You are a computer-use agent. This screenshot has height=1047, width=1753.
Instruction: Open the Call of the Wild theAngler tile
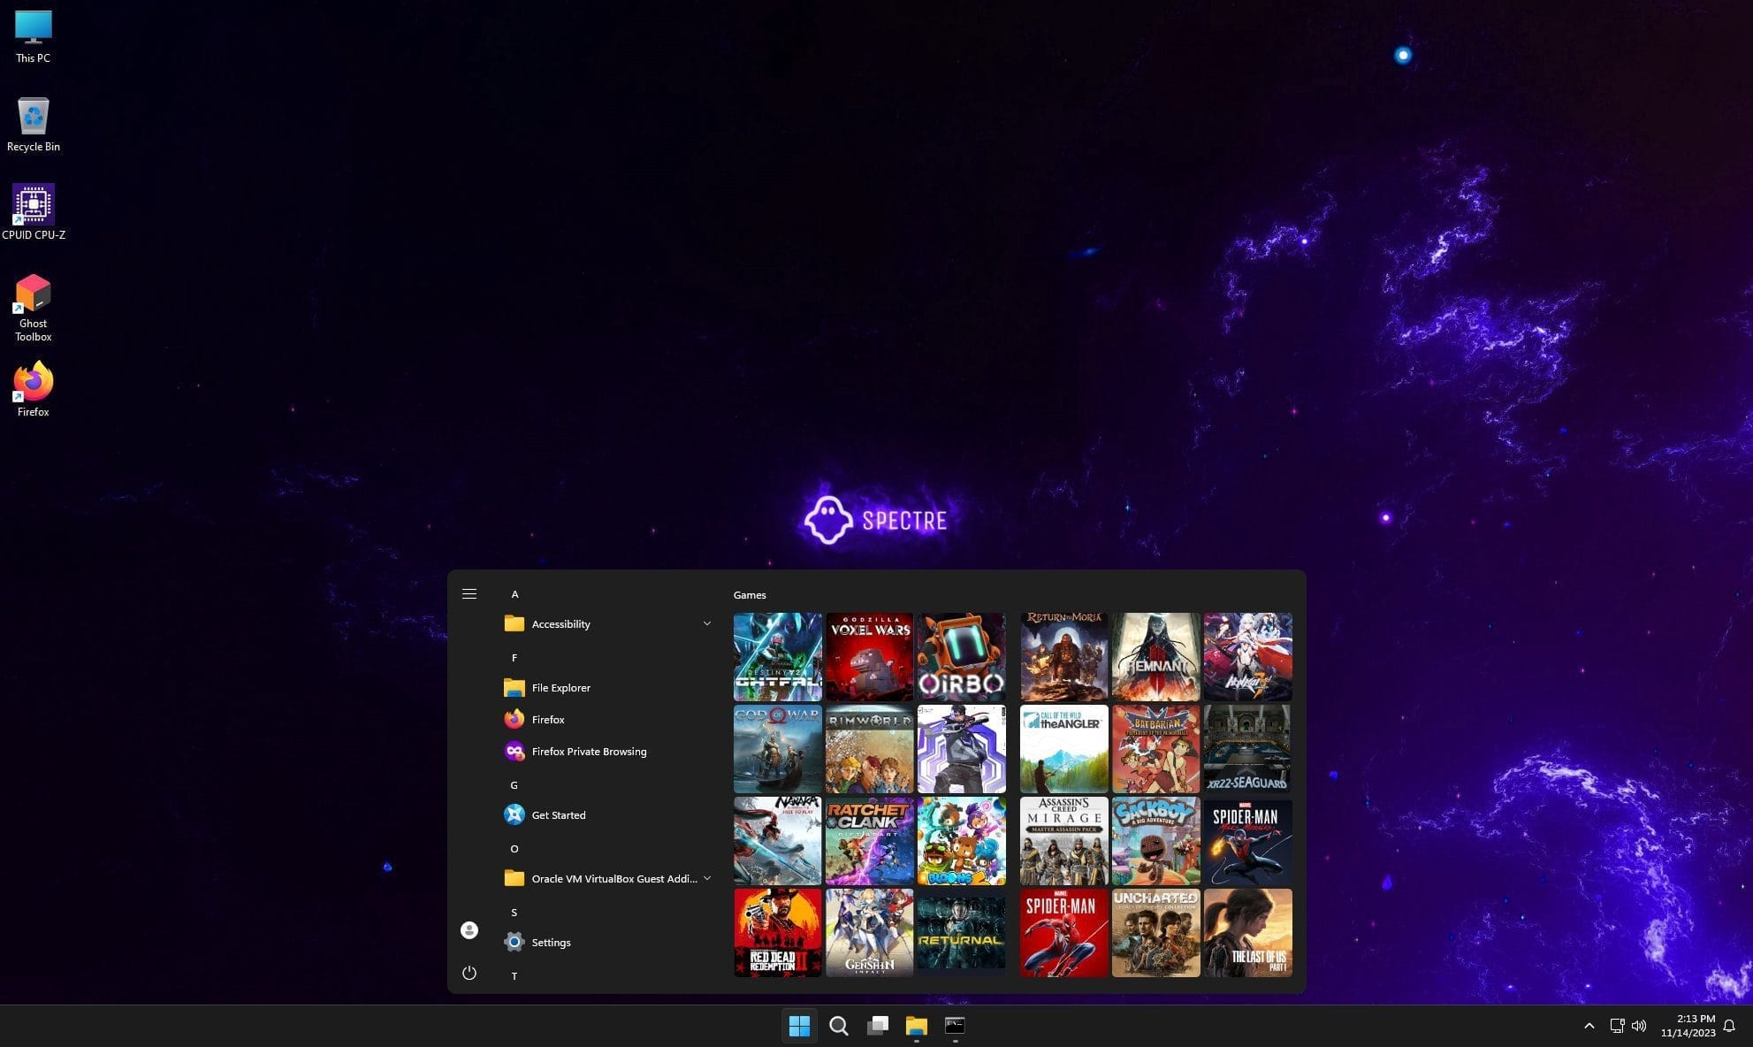[1064, 749]
